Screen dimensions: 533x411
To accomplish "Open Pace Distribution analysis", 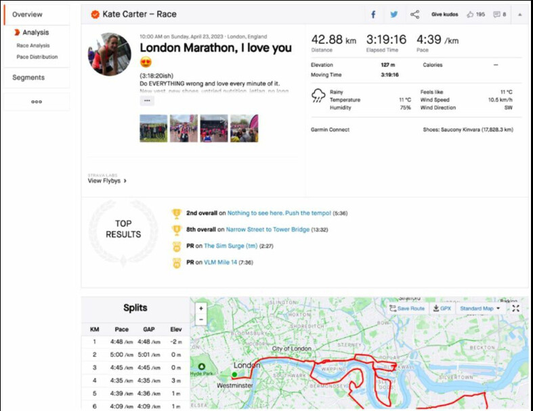I will click(x=37, y=57).
